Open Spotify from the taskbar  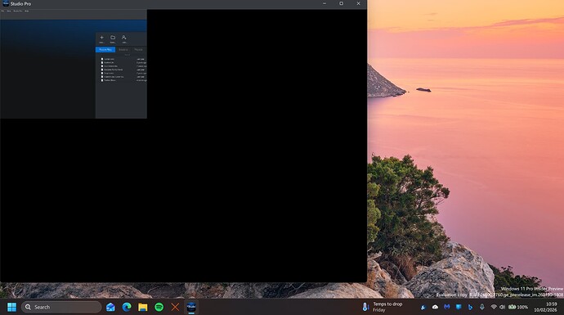coord(159,307)
